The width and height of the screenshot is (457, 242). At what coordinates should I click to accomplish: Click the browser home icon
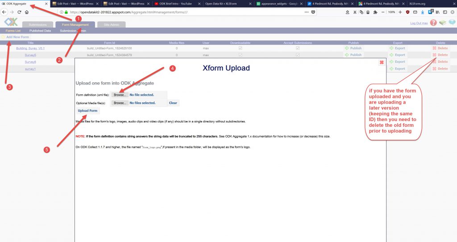click(x=27, y=12)
